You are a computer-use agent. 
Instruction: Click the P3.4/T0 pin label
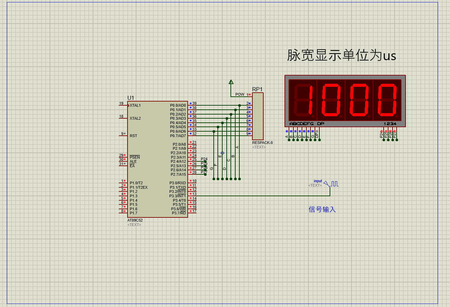coord(179,200)
